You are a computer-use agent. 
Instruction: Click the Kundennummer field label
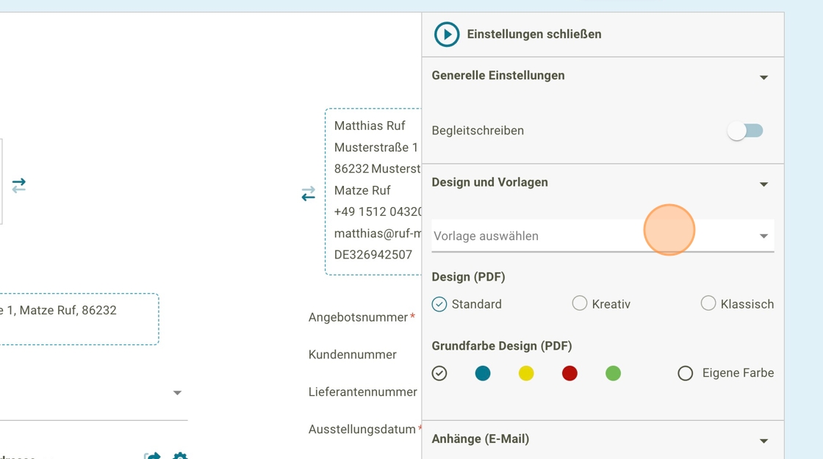[x=352, y=355]
